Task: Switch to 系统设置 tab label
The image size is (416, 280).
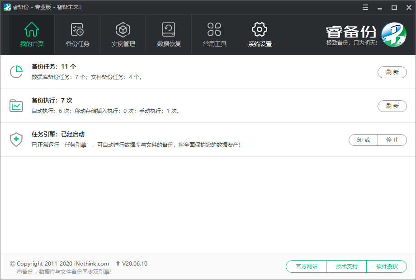Action: [x=260, y=44]
